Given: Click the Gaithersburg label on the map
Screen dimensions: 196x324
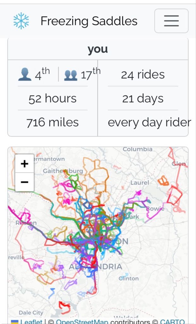Looking at the screenshot, I should pyautogui.click(x=63, y=171).
